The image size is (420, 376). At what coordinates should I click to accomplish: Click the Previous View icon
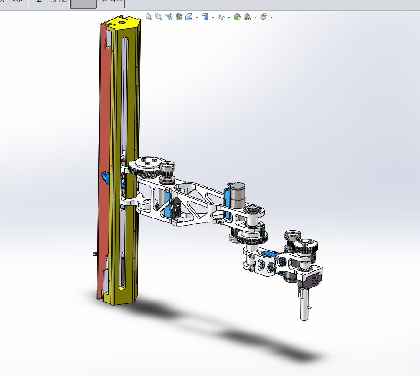(x=169, y=17)
